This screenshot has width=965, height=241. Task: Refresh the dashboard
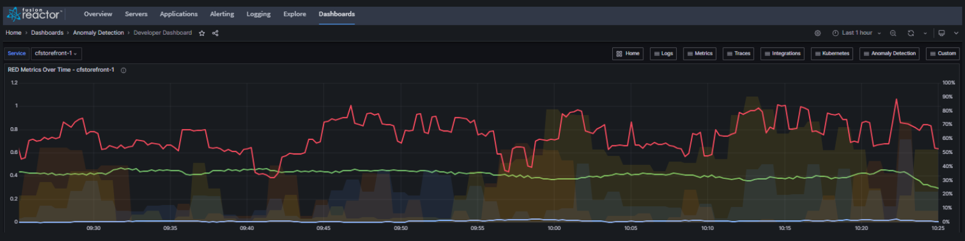click(x=911, y=33)
